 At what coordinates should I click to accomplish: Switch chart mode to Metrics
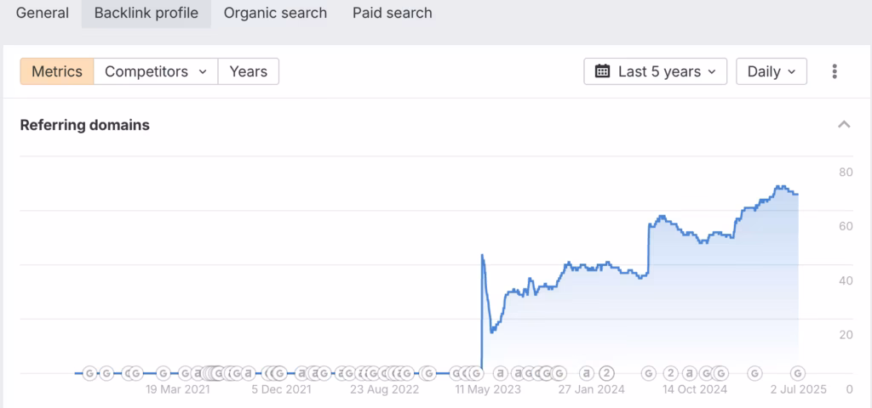57,71
